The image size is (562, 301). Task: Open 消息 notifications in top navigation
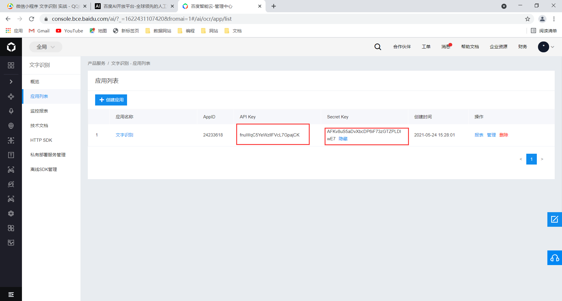pos(446,47)
